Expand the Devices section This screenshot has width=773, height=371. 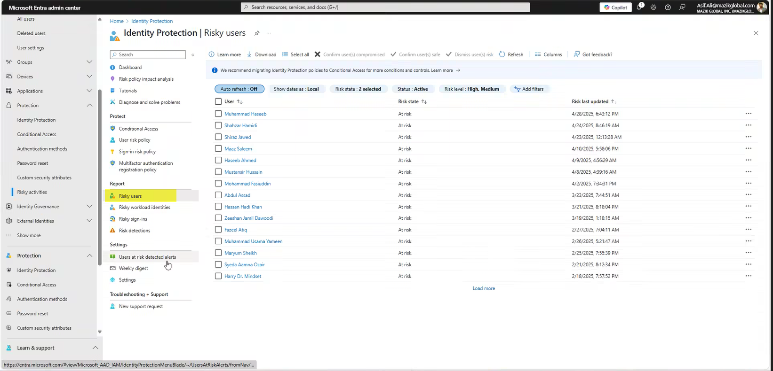(x=89, y=77)
